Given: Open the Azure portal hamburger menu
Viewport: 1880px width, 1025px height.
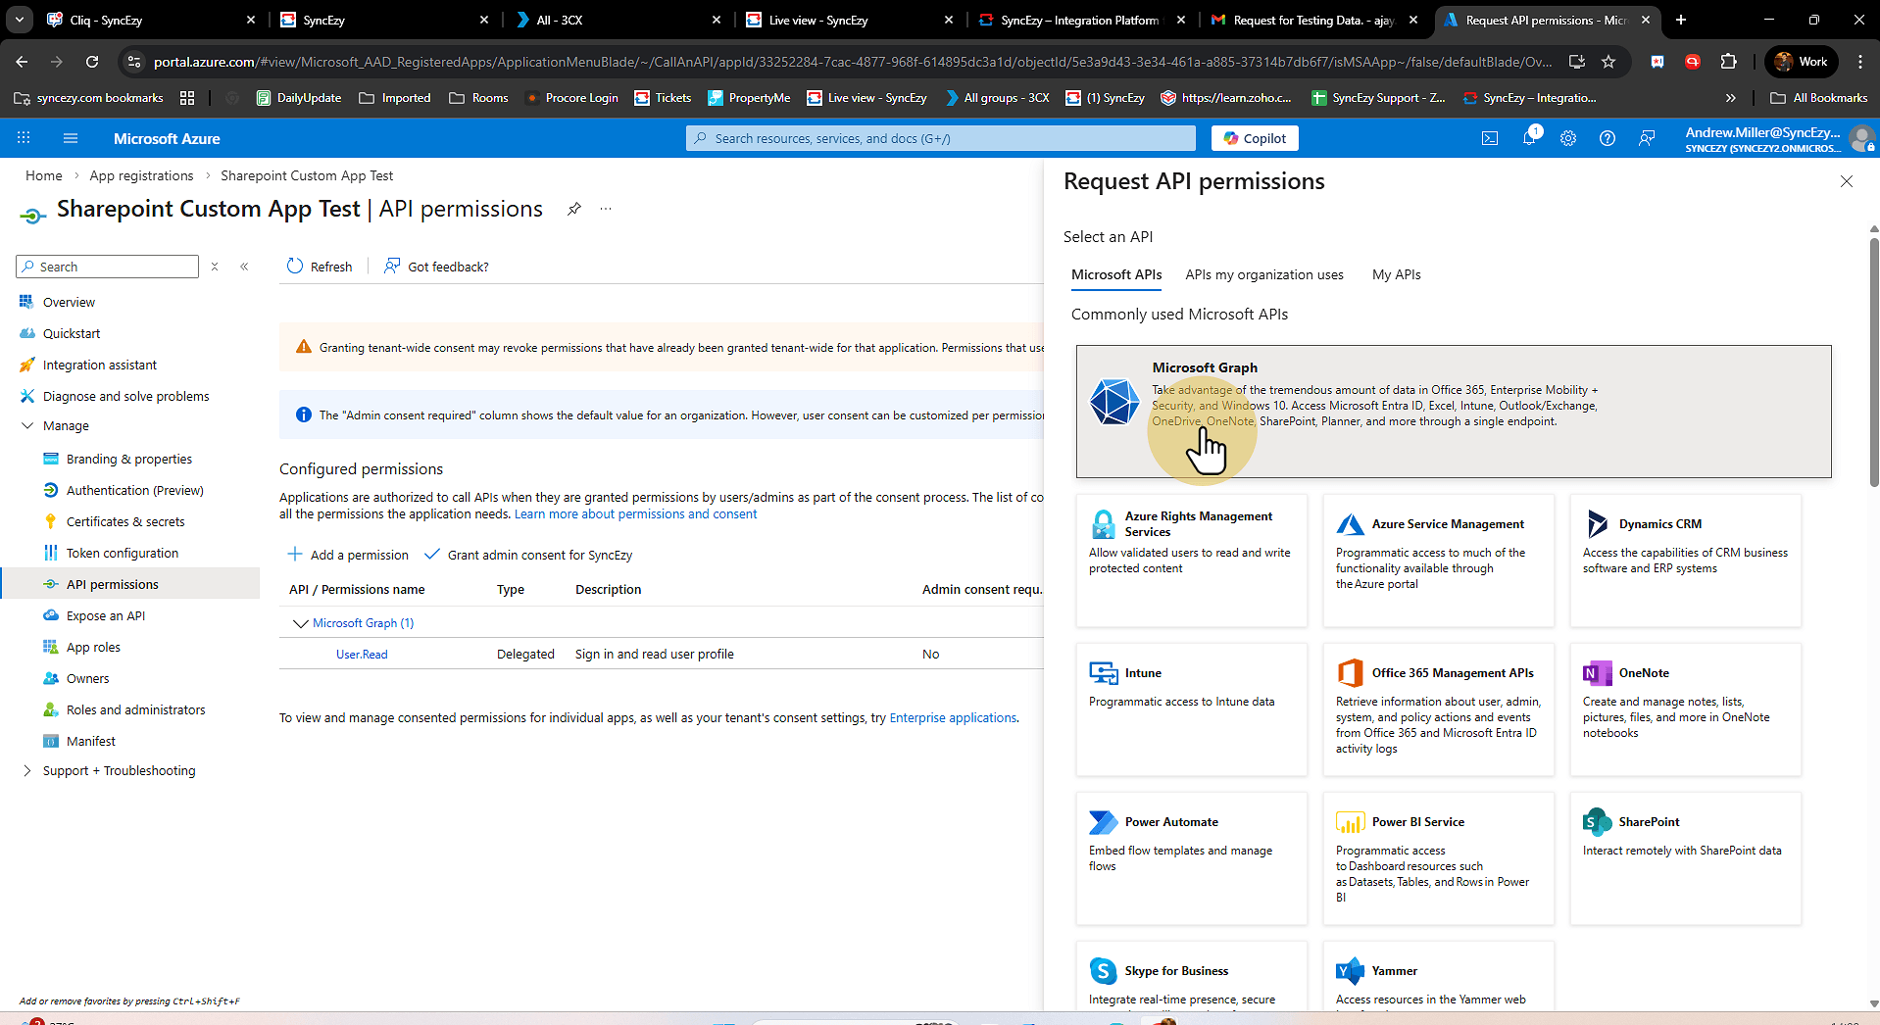Looking at the screenshot, I should pyautogui.click(x=71, y=138).
